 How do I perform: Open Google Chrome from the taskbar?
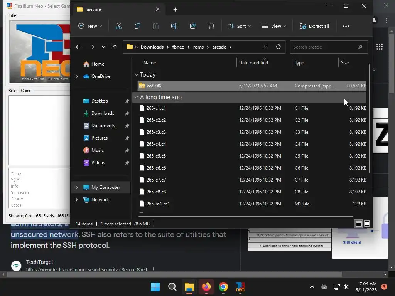tap(223, 287)
